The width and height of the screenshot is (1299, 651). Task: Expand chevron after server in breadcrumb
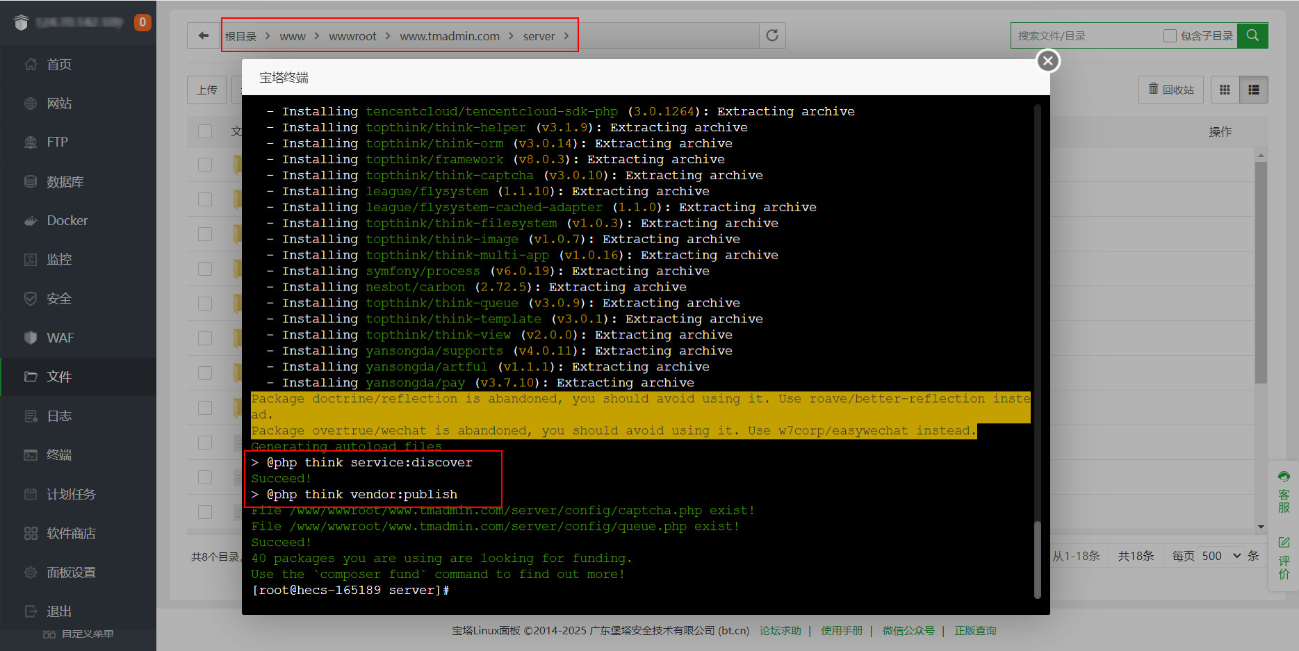pos(566,35)
